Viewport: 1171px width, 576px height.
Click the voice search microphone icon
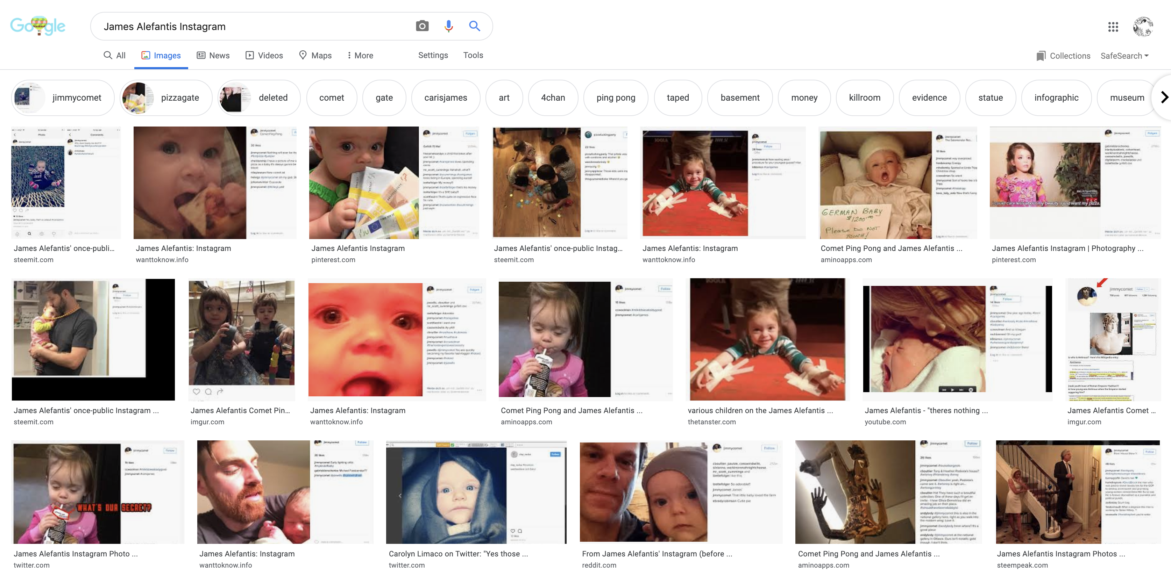pyautogui.click(x=448, y=26)
